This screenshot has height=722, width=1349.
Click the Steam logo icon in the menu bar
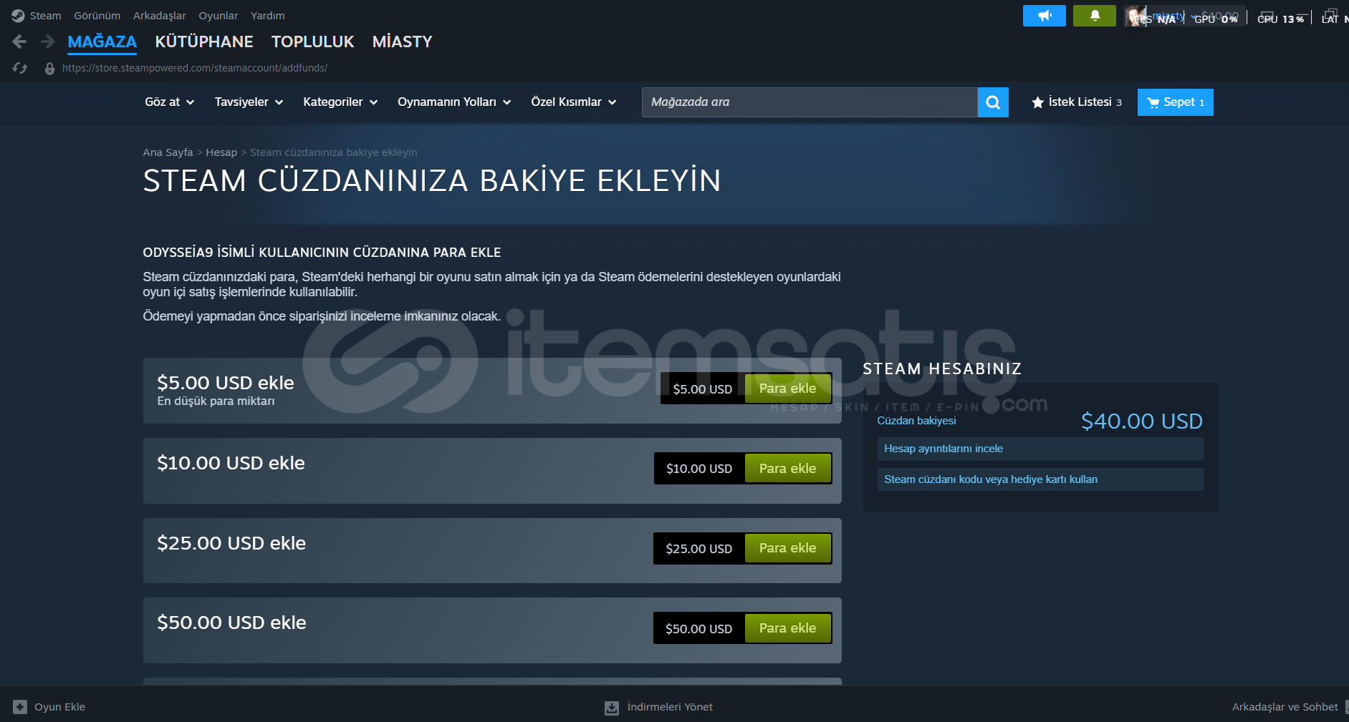[18, 16]
